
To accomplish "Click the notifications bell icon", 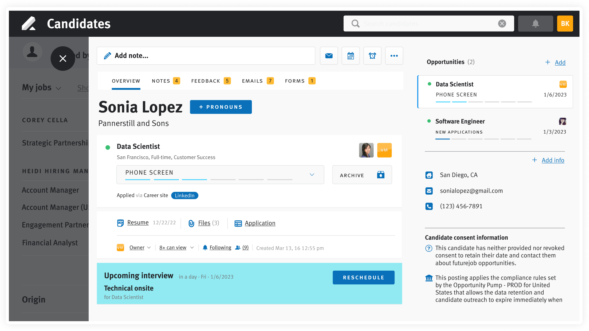I will pos(535,24).
